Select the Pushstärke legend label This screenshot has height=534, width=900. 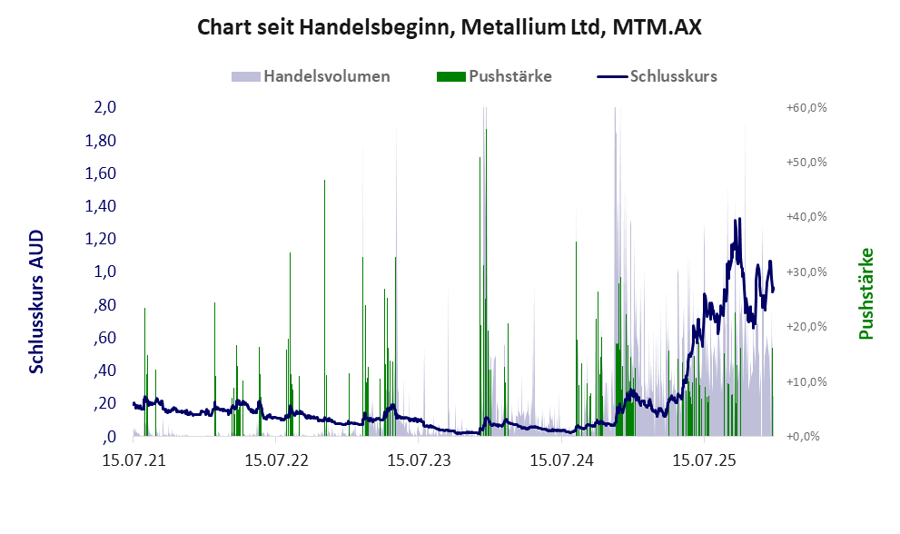[510, 76]
